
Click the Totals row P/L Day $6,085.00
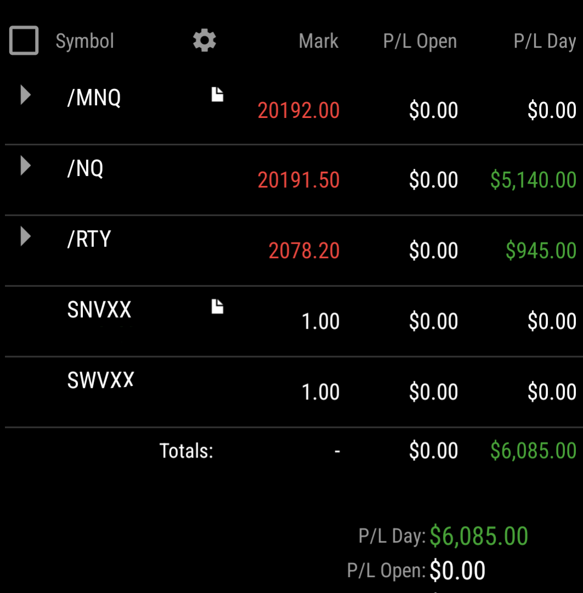pyautogui.click(x=534, y=451)
